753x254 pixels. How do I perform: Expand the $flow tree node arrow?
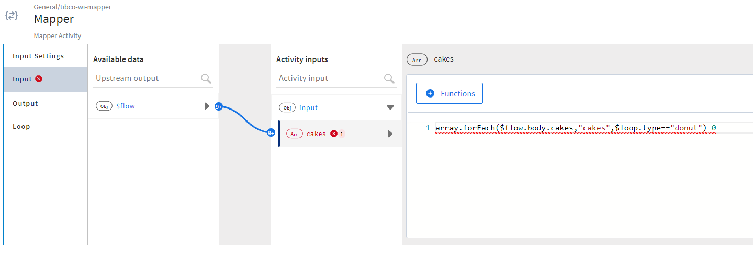(x=207, y=106)
